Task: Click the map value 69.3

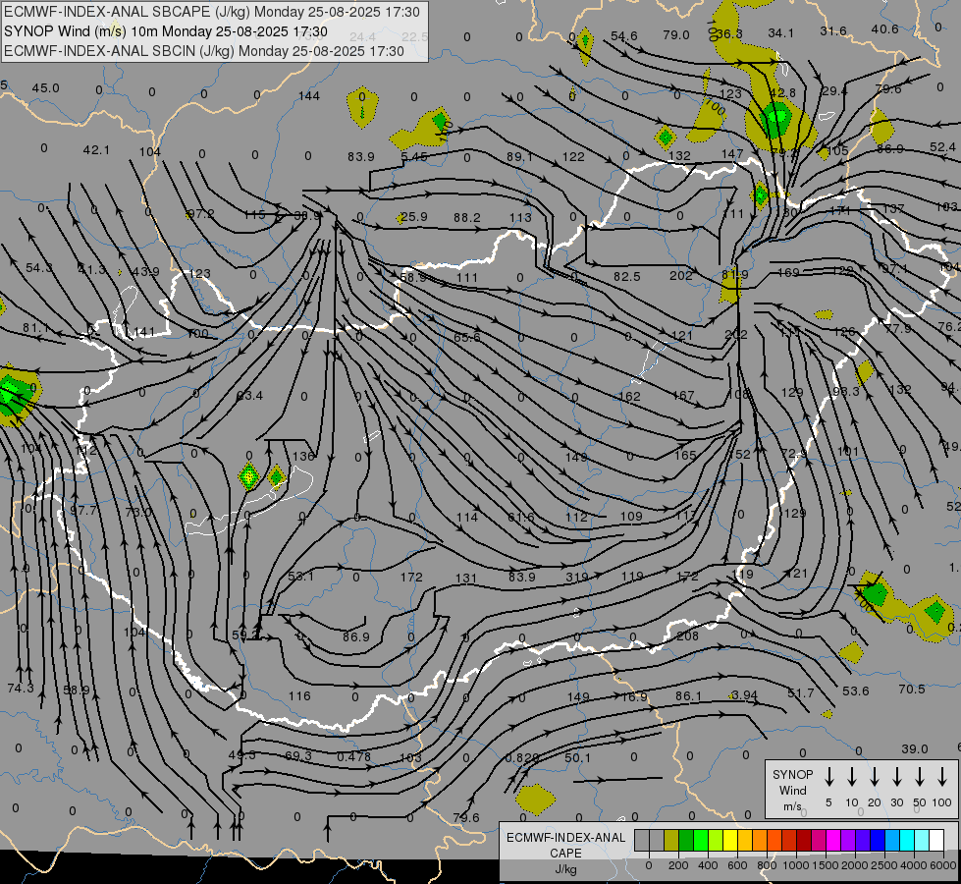Action: click(297, 755)
